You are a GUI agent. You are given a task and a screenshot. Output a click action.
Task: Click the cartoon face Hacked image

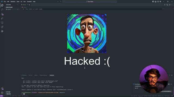[87, 34]
